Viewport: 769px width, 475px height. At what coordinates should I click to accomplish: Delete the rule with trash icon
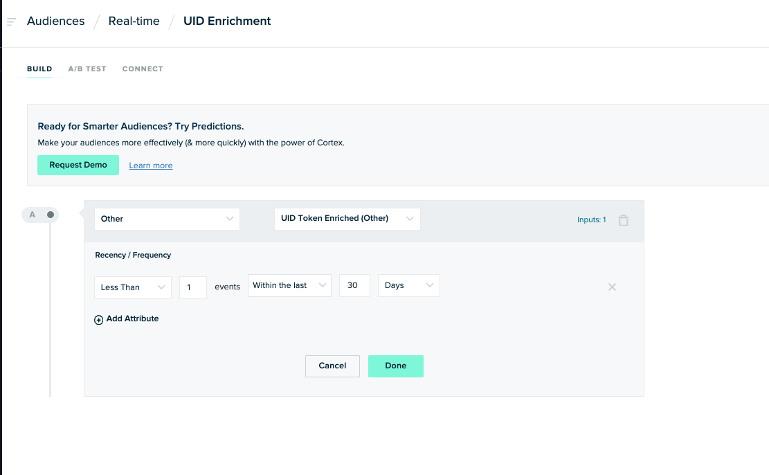pyautogui.click(x=624, y=220)
